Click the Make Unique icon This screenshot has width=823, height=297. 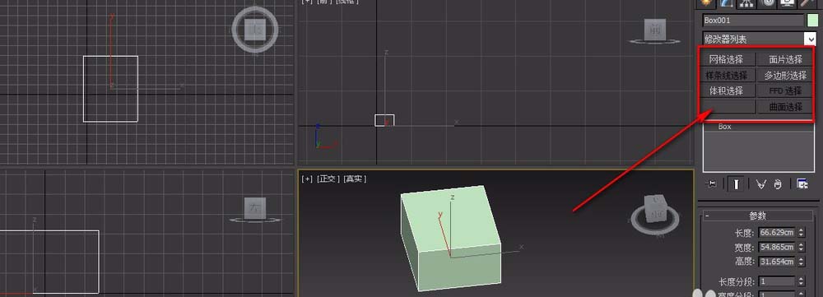click(760, 183)
